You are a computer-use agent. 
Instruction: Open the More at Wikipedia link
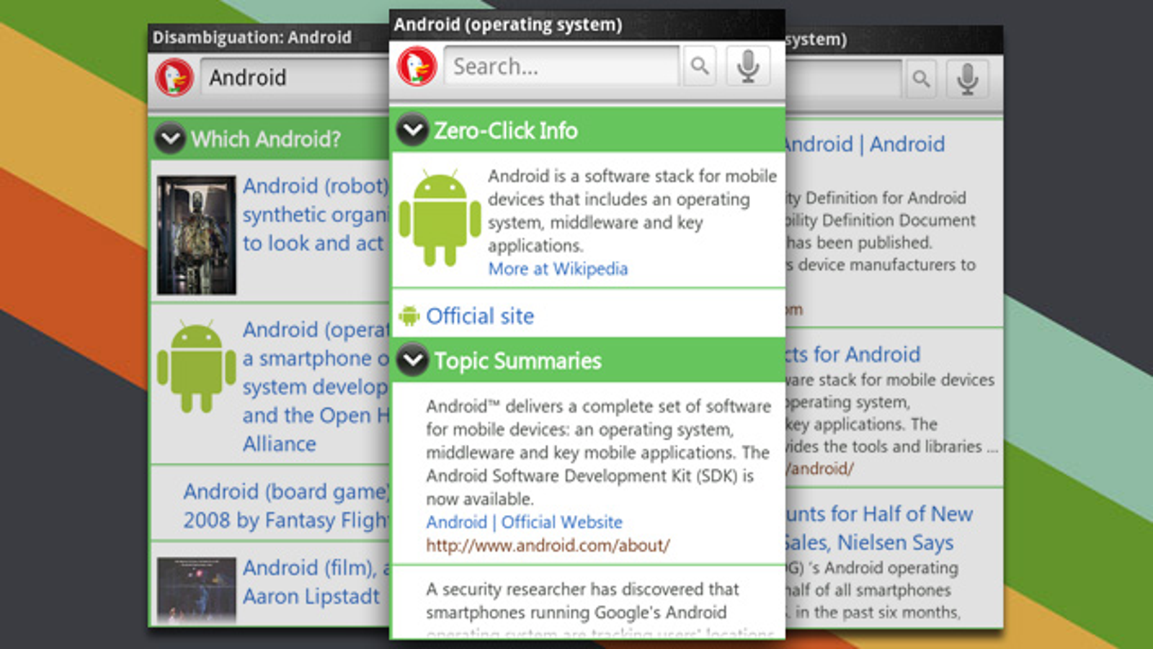558,269
